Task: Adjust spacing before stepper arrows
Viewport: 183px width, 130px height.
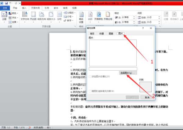Action: (x=159, y=17)
